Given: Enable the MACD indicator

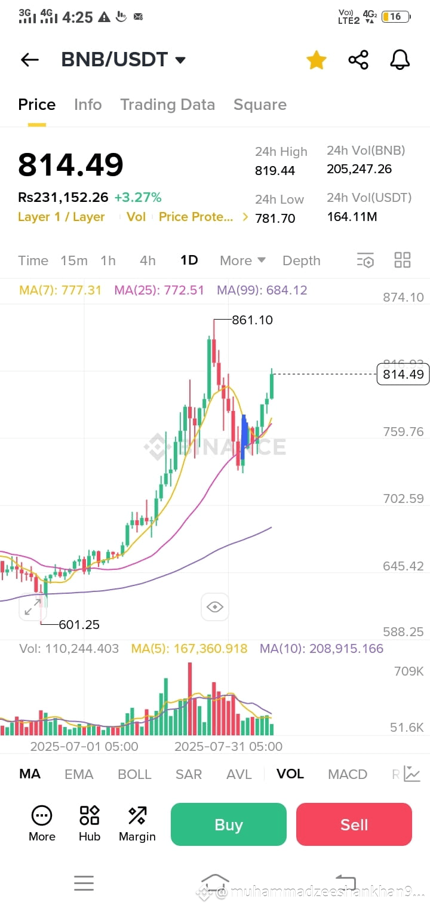Looking at the screenshot, I should pos(348,774).
